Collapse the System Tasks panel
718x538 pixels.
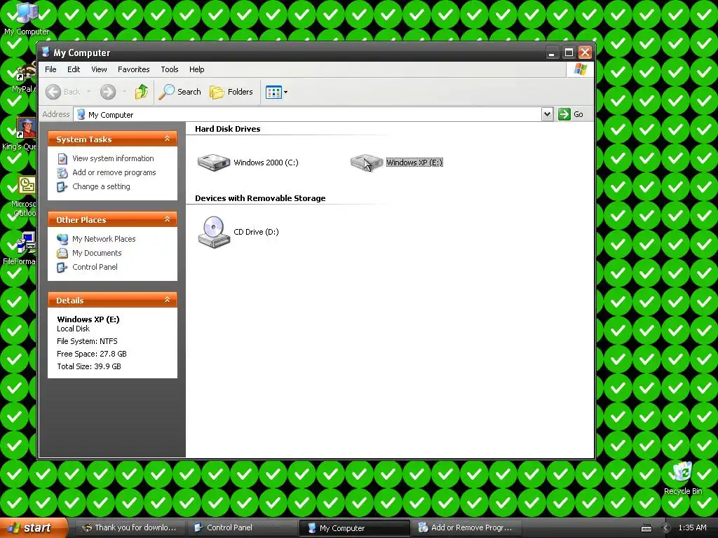(x=167, y=139)
